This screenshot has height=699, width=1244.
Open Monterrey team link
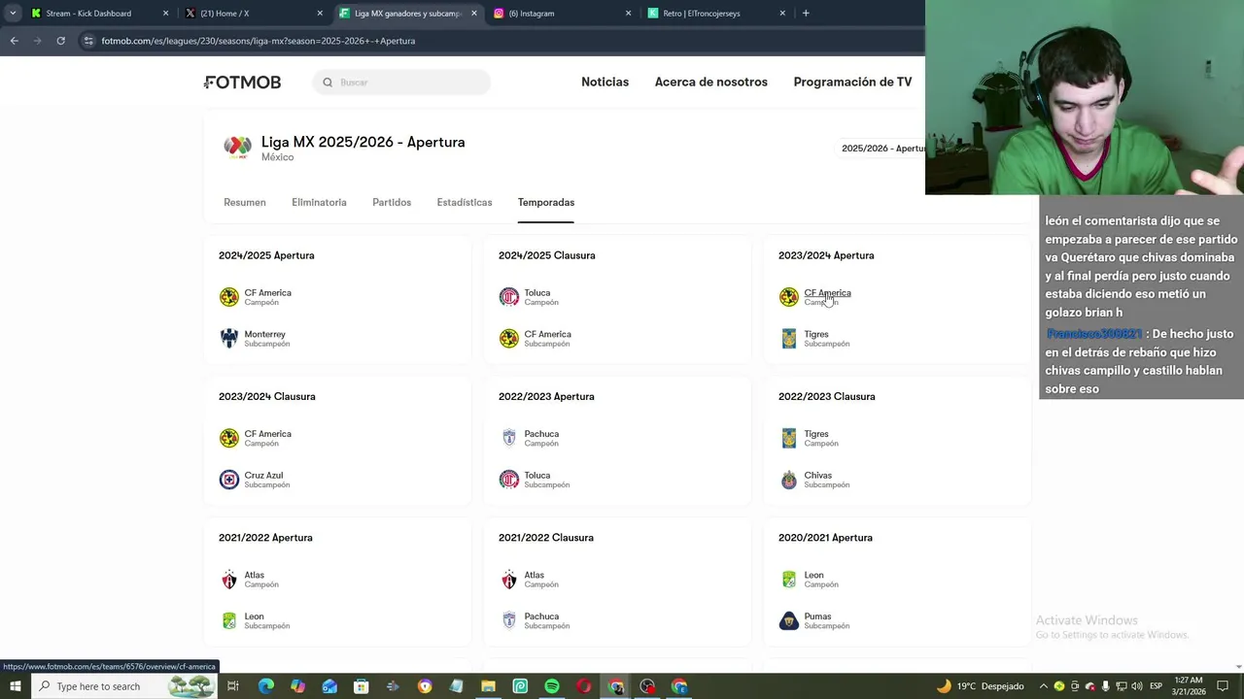264,334
